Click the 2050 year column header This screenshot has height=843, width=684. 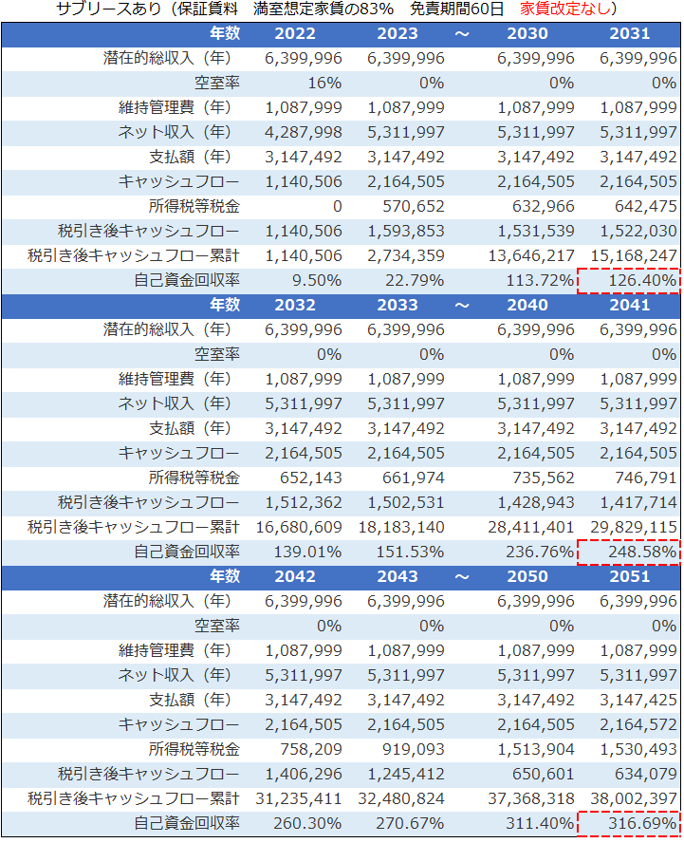527,577
